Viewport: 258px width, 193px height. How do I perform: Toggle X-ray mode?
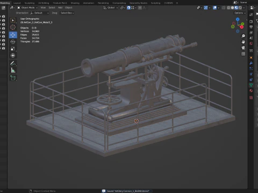[x=224, y=8]
